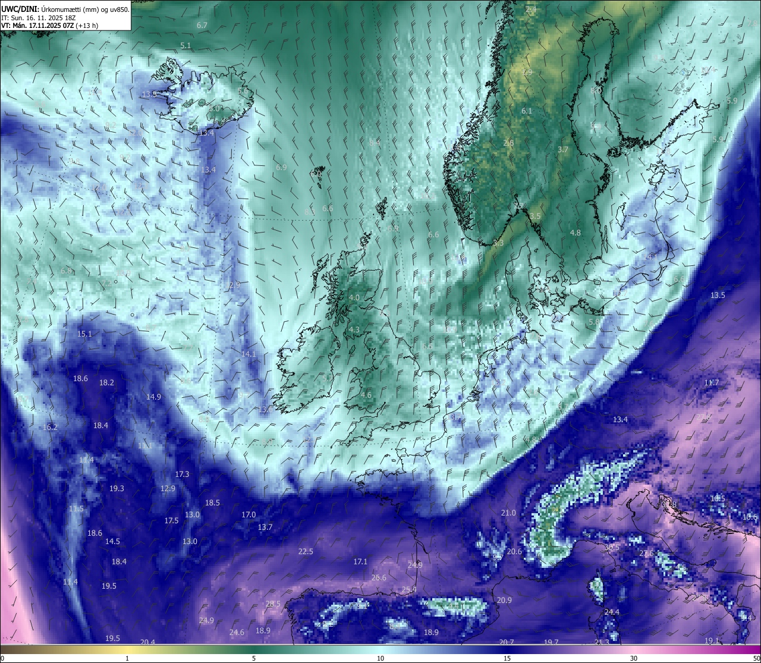Click the 14.1 value west of Ireland

249,354
